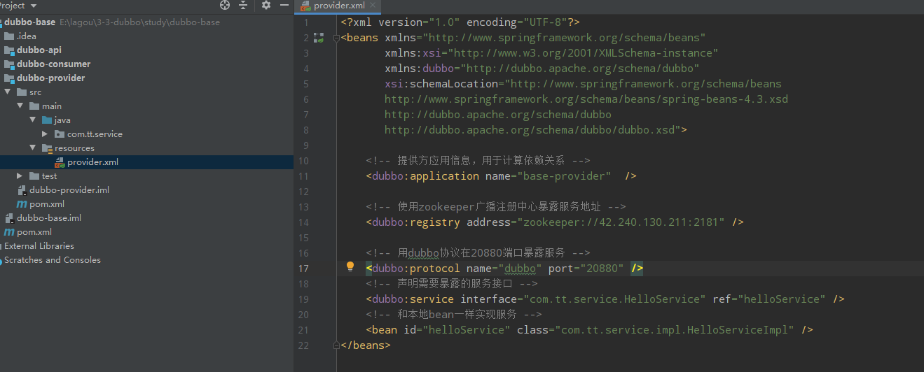Collapse the src folder arrow
This screenshot has width=924, height=372.
pyautogui.click(x=8, y=92)
